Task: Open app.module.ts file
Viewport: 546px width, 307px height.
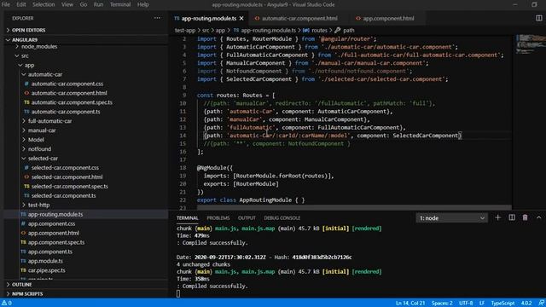Action: tap(45, 261)
